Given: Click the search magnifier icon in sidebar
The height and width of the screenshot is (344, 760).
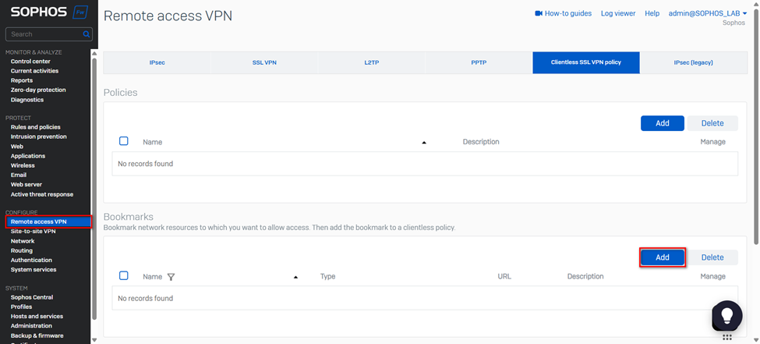Looking at the screenshot, I should 86,34.
